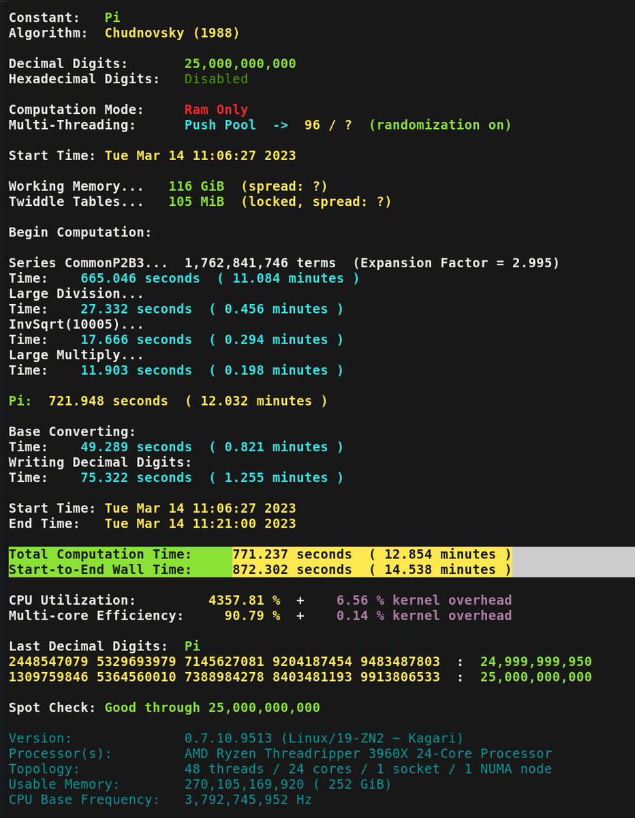
Task: Select the '6.56 % kernel overhead' text
Action: [424, 600]
